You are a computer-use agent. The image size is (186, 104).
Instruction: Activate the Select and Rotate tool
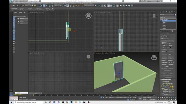click(47, 5)
